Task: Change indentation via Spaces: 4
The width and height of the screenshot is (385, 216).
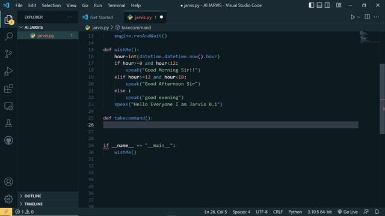Action: click(x=241, y=212)
